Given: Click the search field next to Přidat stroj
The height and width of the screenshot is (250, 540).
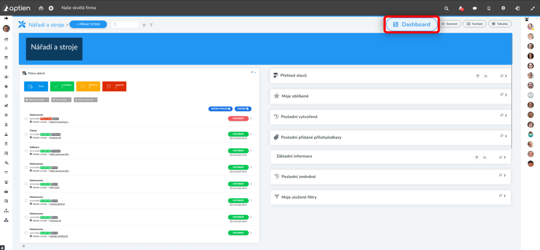Looking at the screenshot, I should (x=126, y=25).
